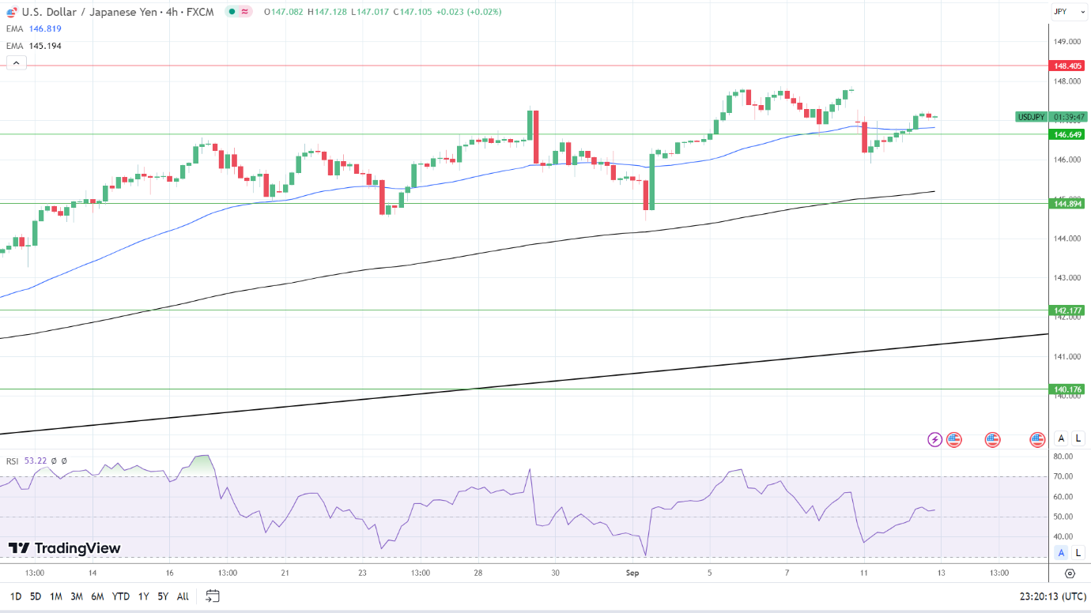Select the EMA 146.819 legend entry
Screen dimensions: 1091x613
click(x=34, y=28)
